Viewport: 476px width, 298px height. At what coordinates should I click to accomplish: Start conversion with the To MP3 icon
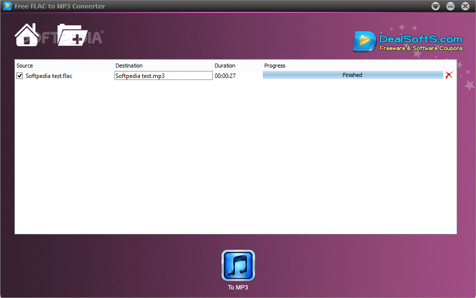tap(238, 265)
